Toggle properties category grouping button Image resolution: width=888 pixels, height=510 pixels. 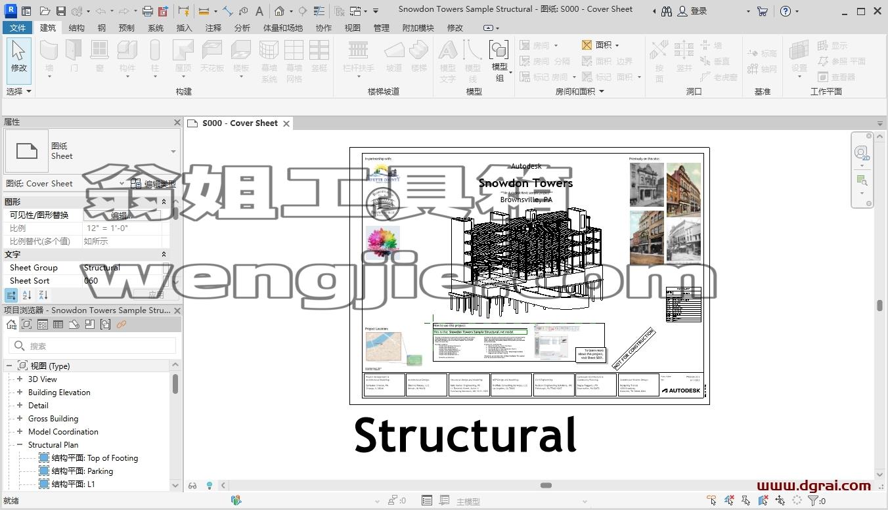pos(11,295)
